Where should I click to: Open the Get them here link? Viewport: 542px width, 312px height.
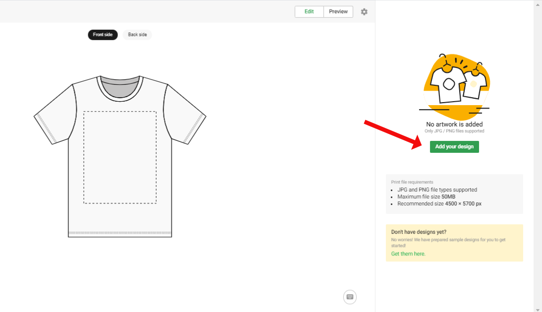pyautogui.click(x=408, y=253)
